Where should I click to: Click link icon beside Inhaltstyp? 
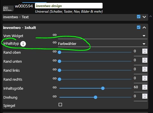pyautogui.click(x=55, y=42)
